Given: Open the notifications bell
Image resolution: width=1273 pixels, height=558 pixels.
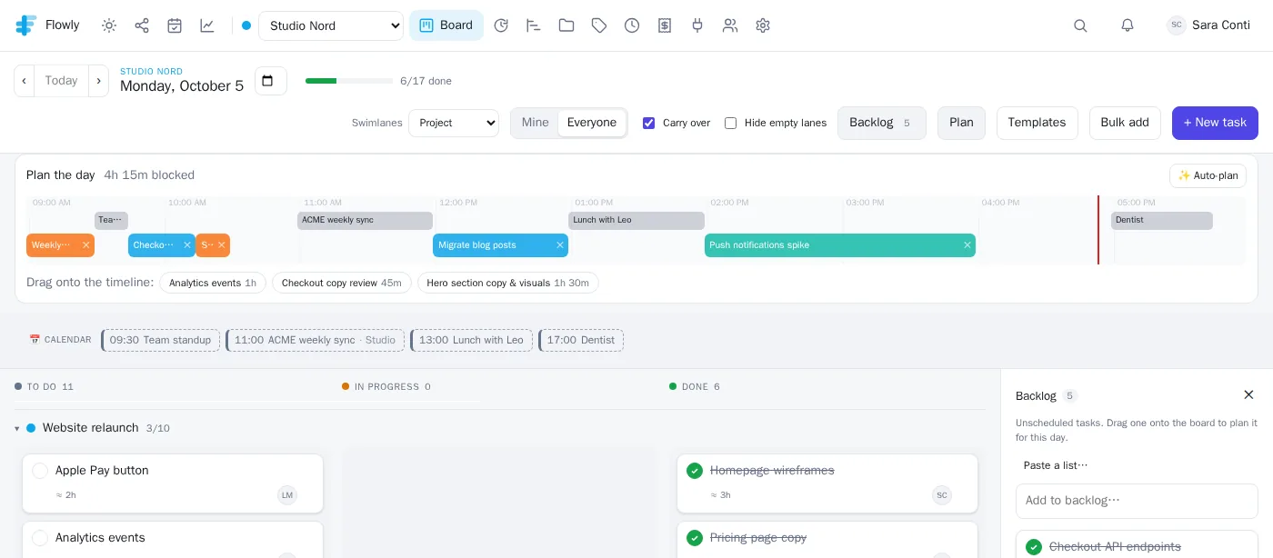Looking at the screenshot, I should [x=1128, y=25].
